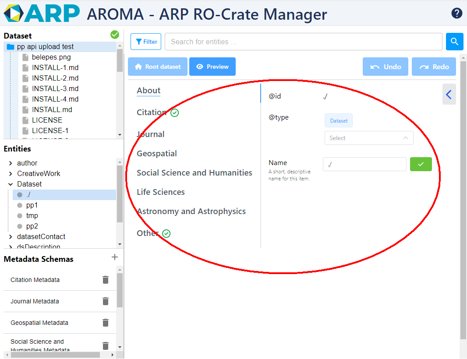467x359 pixels.
Task: Switch to the About tab
Action: pos(149,91)
